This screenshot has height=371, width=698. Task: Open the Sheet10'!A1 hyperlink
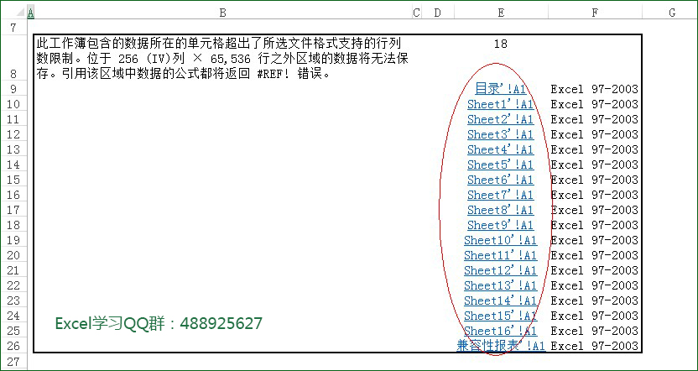[500, 241]
